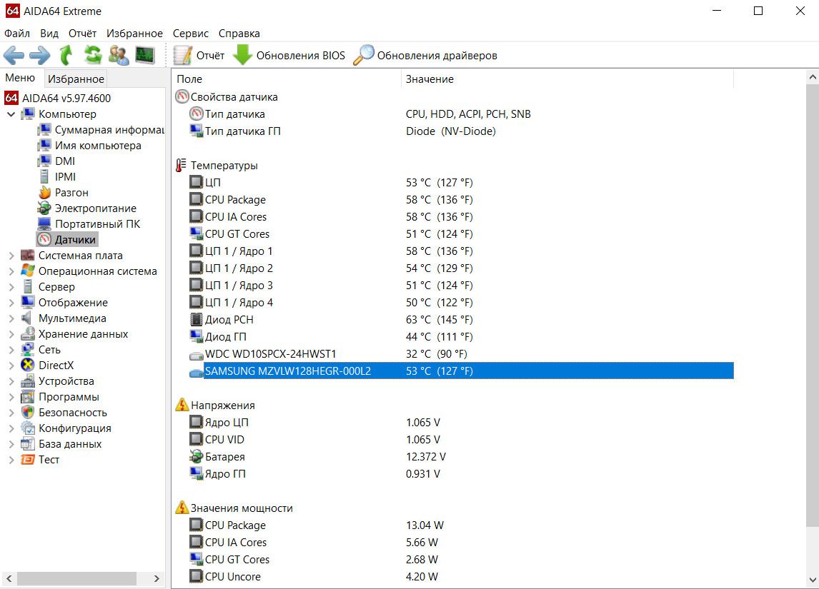Screen dimensions: 819x589
Task: Click the Значения мощности lightning icon
Action: point(182,508)
